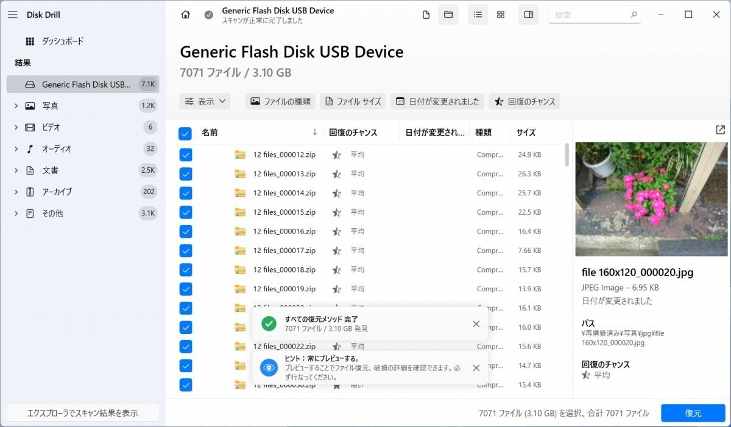Select Generic Flash Disk USB results
The width and height of the screenshot is (731, 427).
coord(83,85)
